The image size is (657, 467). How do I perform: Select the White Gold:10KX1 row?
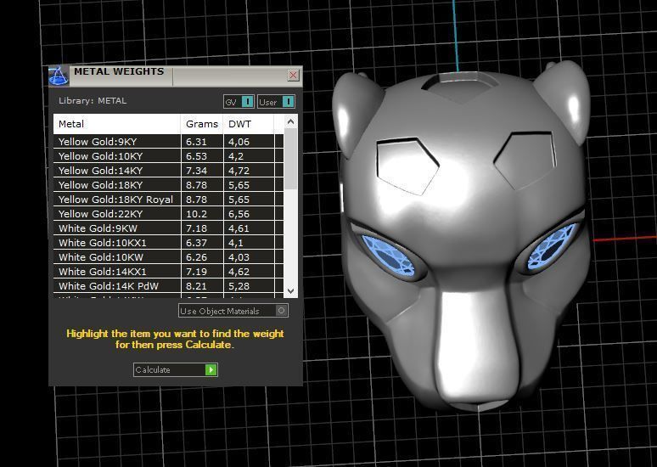pos(168,243)
